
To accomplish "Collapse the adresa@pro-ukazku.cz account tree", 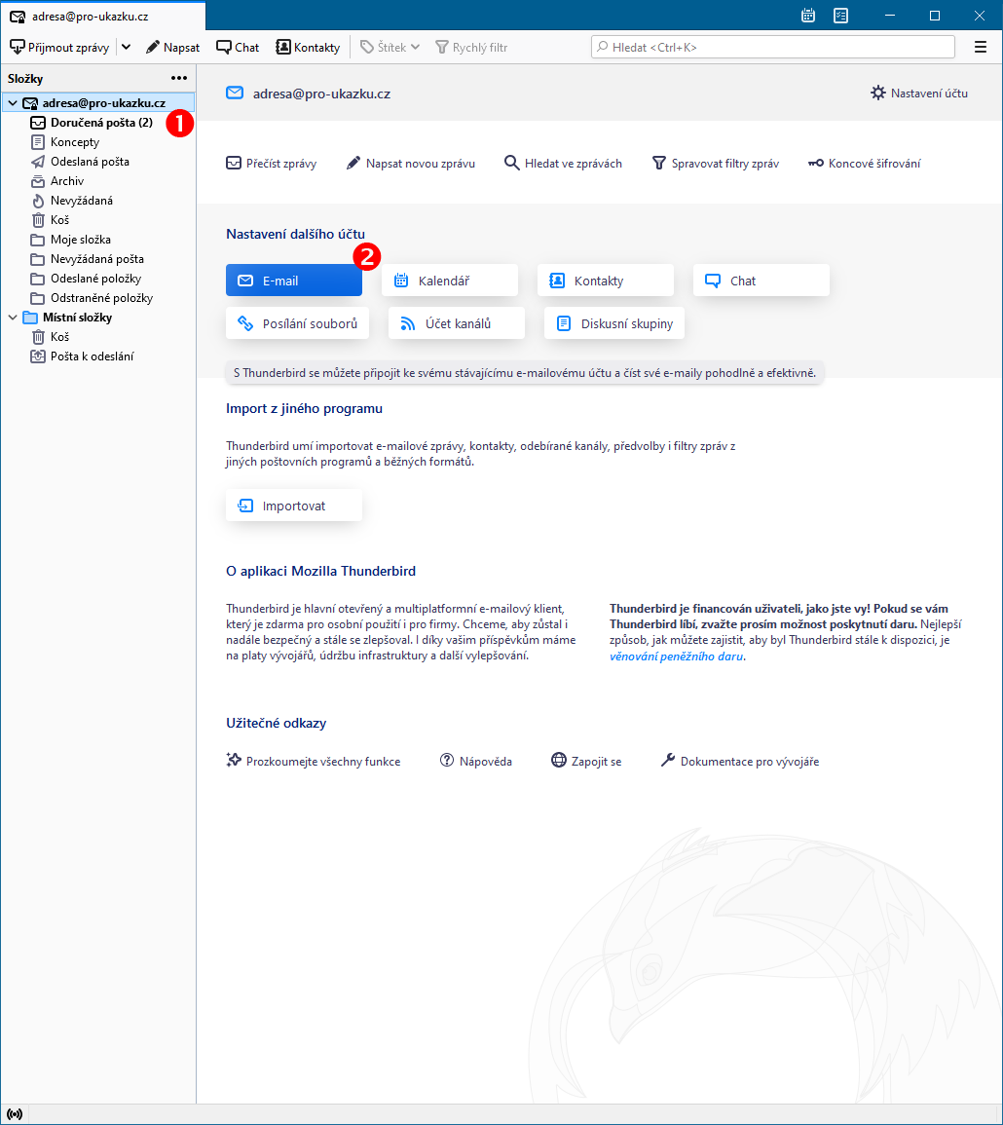I will [13, 103].
